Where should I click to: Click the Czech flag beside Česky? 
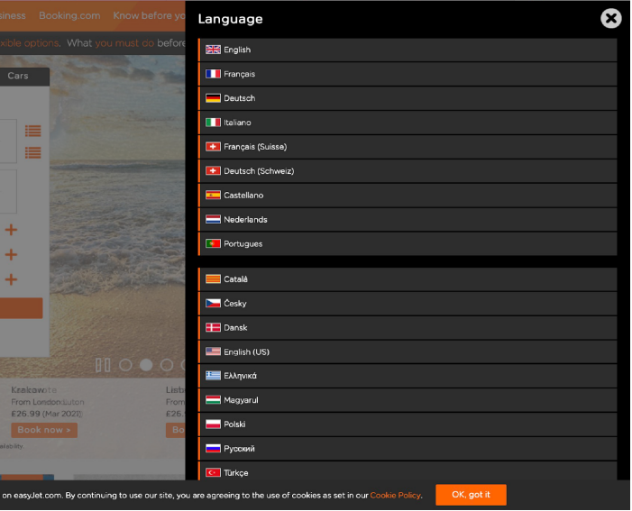pos(213,303)
